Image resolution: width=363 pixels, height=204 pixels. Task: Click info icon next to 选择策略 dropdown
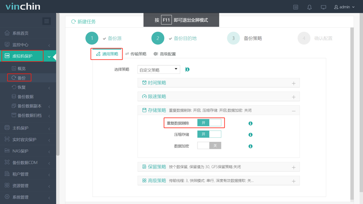click(187, 69)
